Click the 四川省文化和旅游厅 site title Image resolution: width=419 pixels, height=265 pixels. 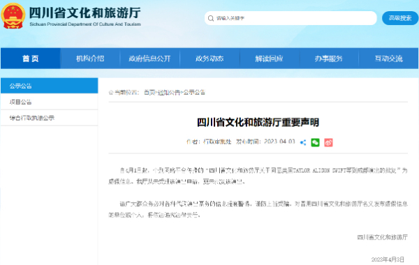(x=85, y=13)
